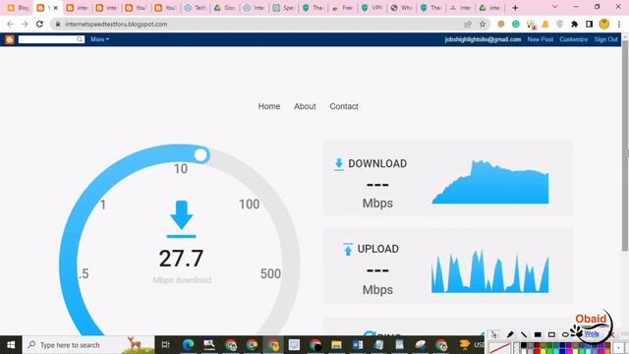
Task: Switch to the Whi tab
Action: [x=402, y=8]
